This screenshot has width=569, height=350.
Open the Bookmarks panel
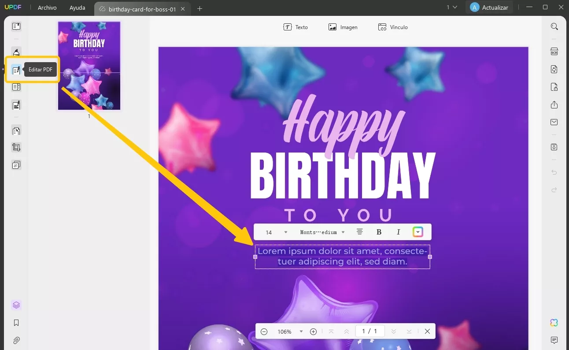click(x=16, y=323)
